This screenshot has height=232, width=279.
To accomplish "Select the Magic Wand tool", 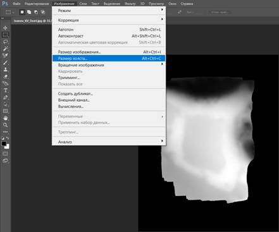I will tap(5, 49).
